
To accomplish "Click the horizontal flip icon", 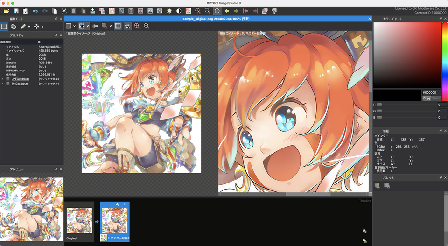I will pyautogui.click(x=140, y=11).
